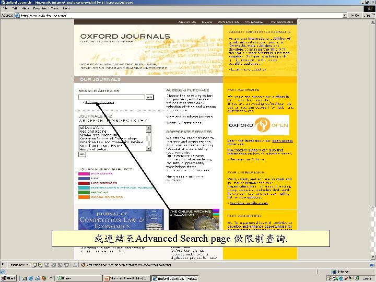376x282 pixels.
Task: Open the Help menu
Action: [x=66, y=8]
